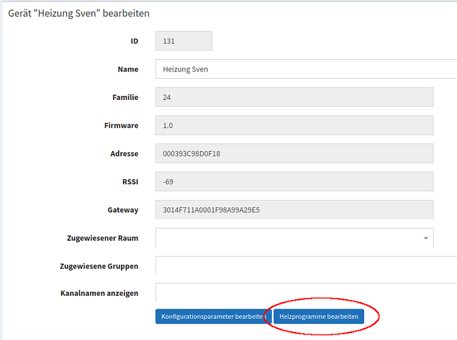The height and width of the screenshot is (340, 457).
Task: Open Konfigurationsparameter bearbeiten
Action: [x=213, y=317]
